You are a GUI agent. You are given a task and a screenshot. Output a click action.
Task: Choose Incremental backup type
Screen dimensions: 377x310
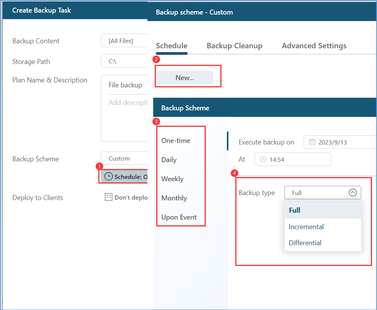306,227
